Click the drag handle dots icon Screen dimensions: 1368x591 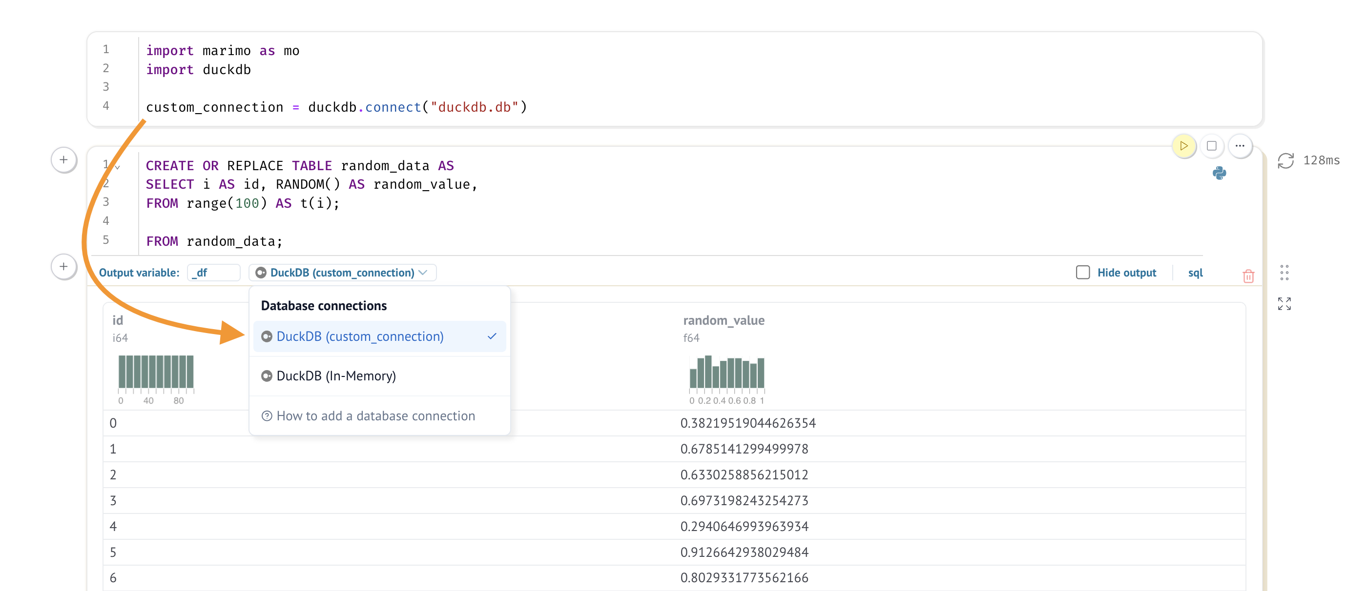tap(1284, 273)
